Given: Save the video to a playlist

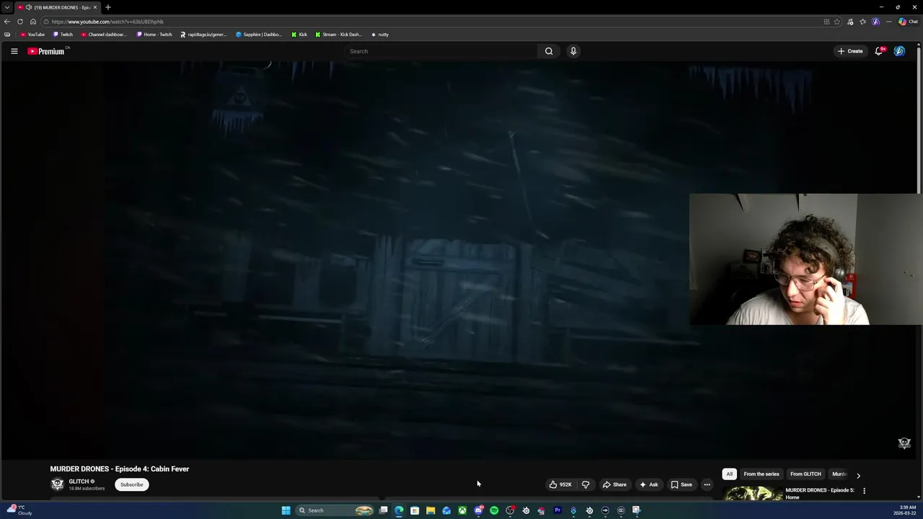Looking at the screenshot, I should coord(681,484).
